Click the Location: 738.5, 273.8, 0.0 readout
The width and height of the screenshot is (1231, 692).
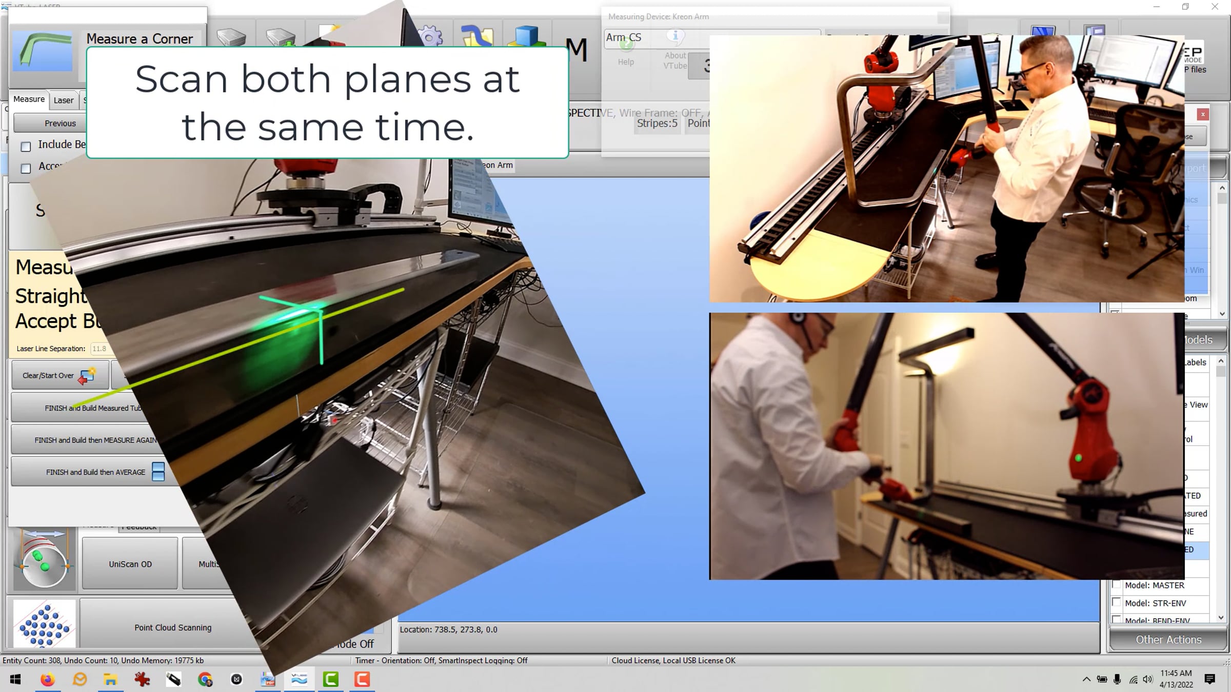pos(448,629)
